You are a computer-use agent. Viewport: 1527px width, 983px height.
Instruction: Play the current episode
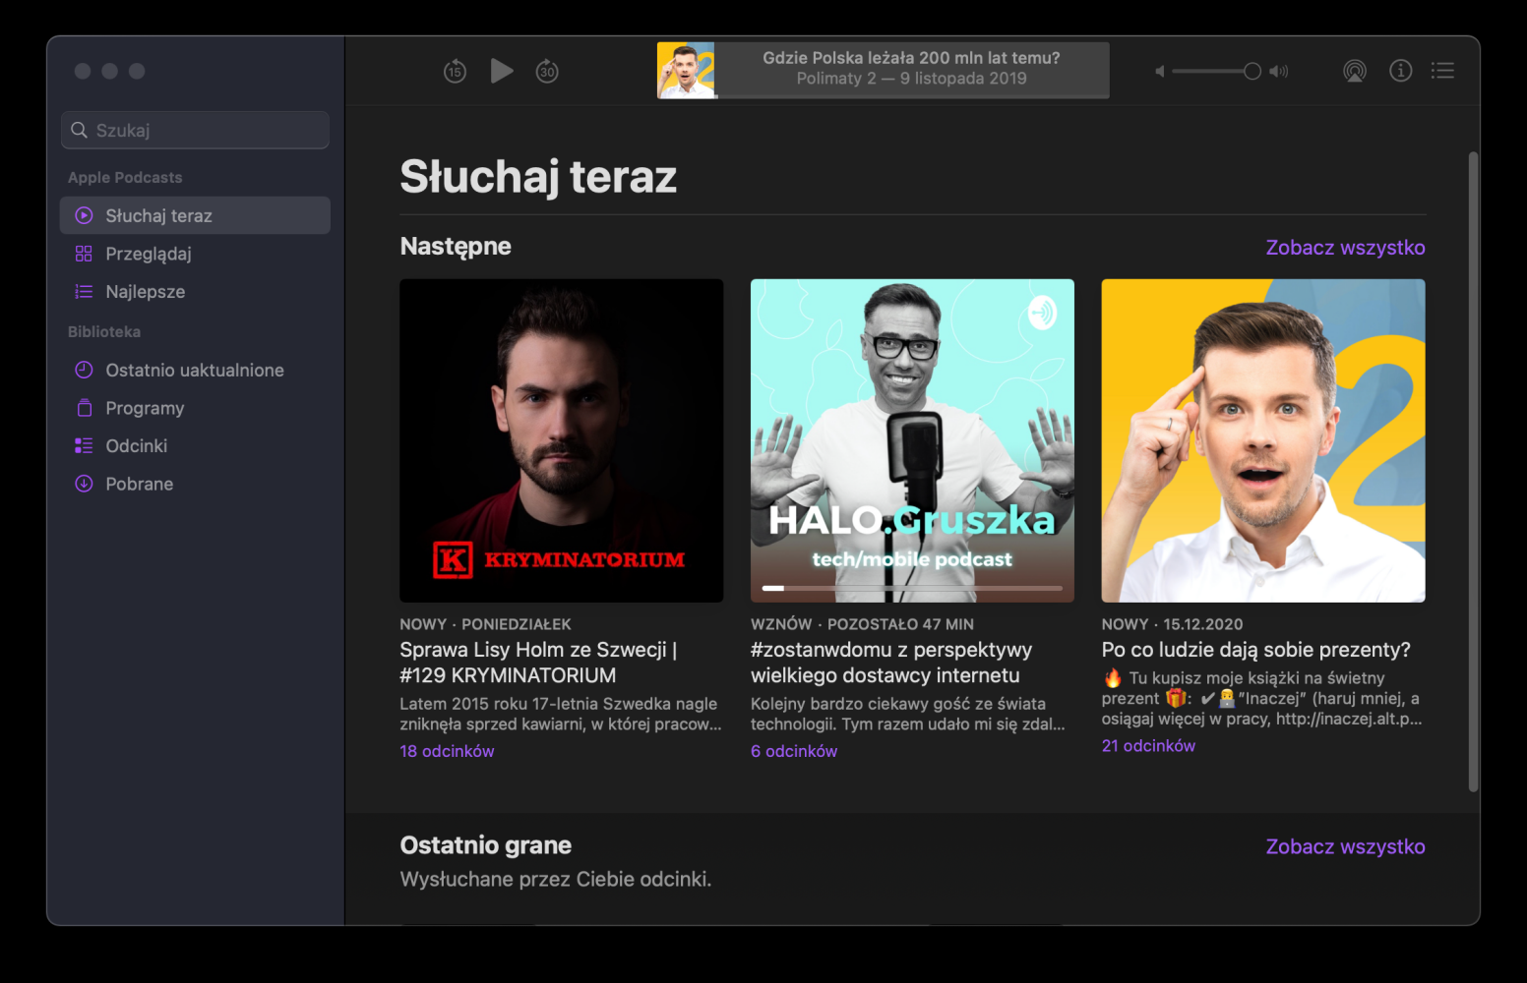502,71
